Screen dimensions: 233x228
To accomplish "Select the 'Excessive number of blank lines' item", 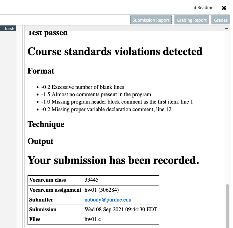I will (83, 87).
